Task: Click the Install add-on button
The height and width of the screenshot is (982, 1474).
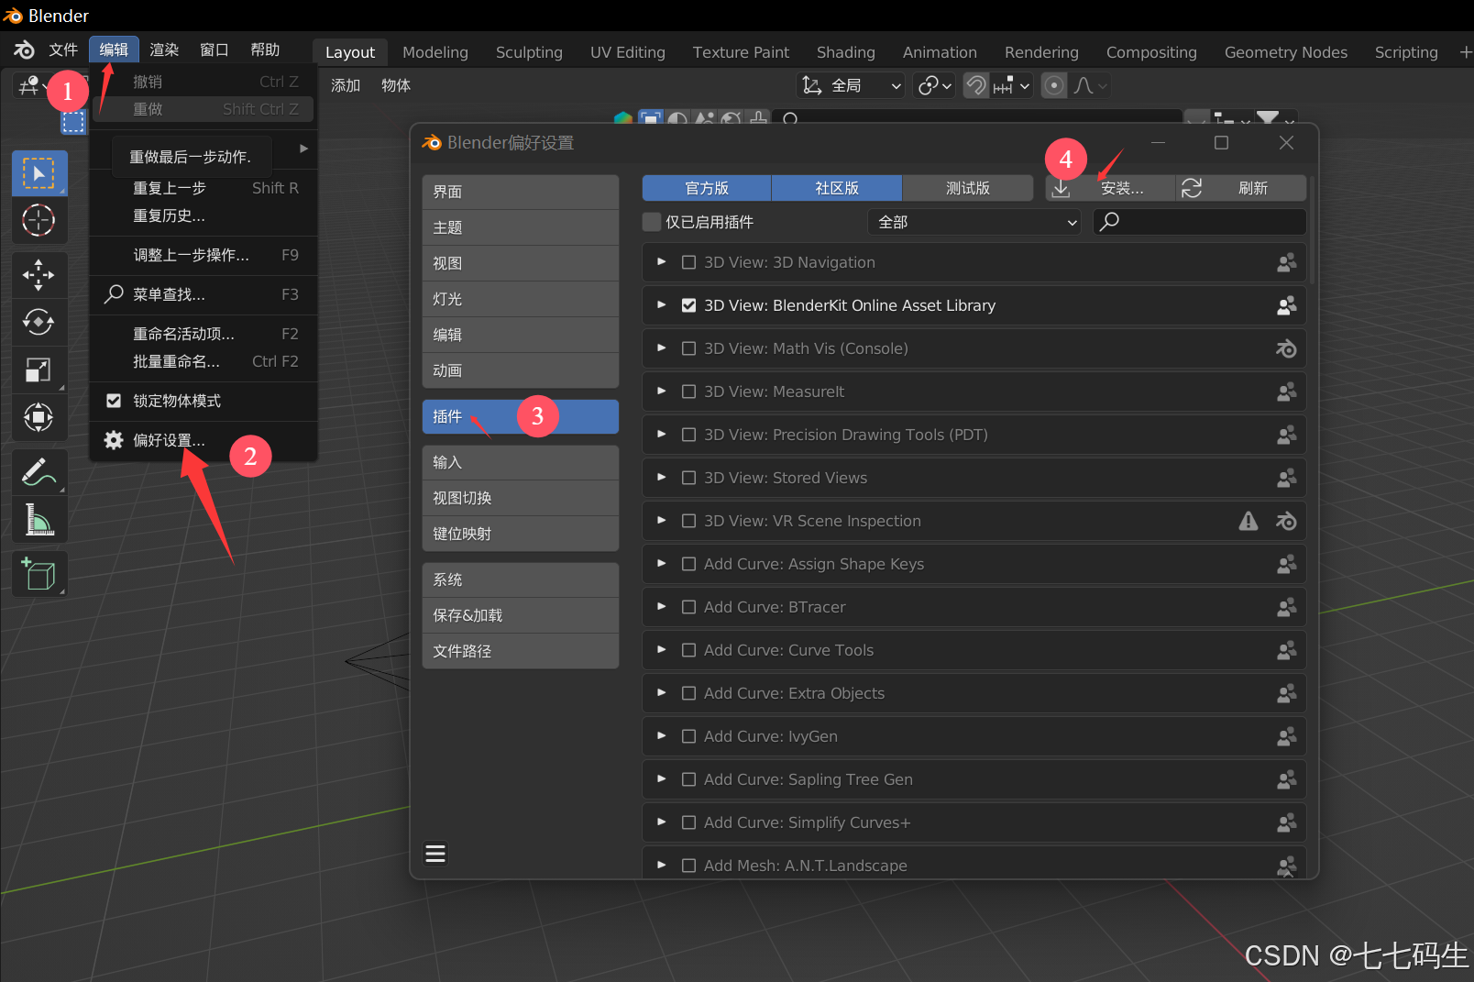Action: pyautogui.click(x=1110, y=188)
